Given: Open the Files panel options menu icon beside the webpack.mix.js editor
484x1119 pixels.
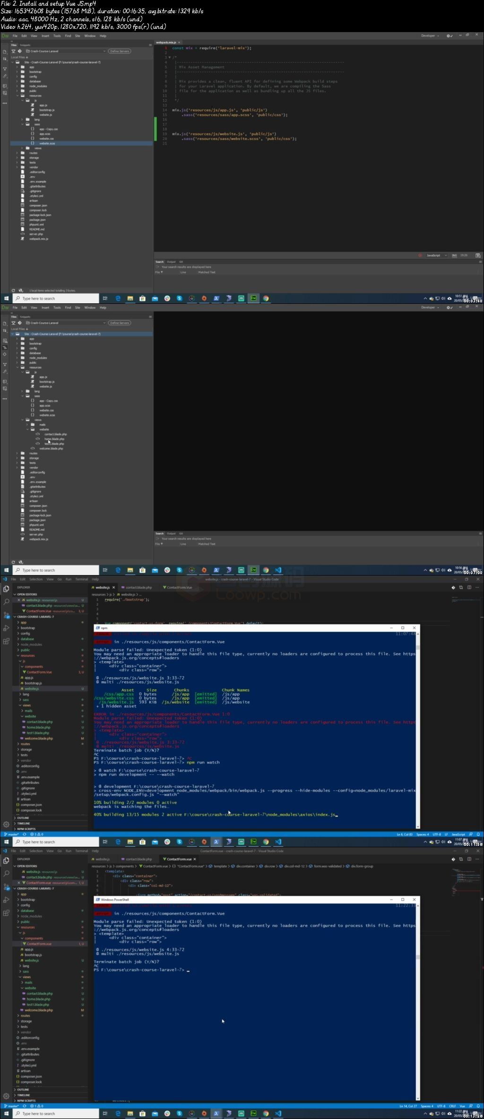Looking at the screenshot, I should coord(150,45).
